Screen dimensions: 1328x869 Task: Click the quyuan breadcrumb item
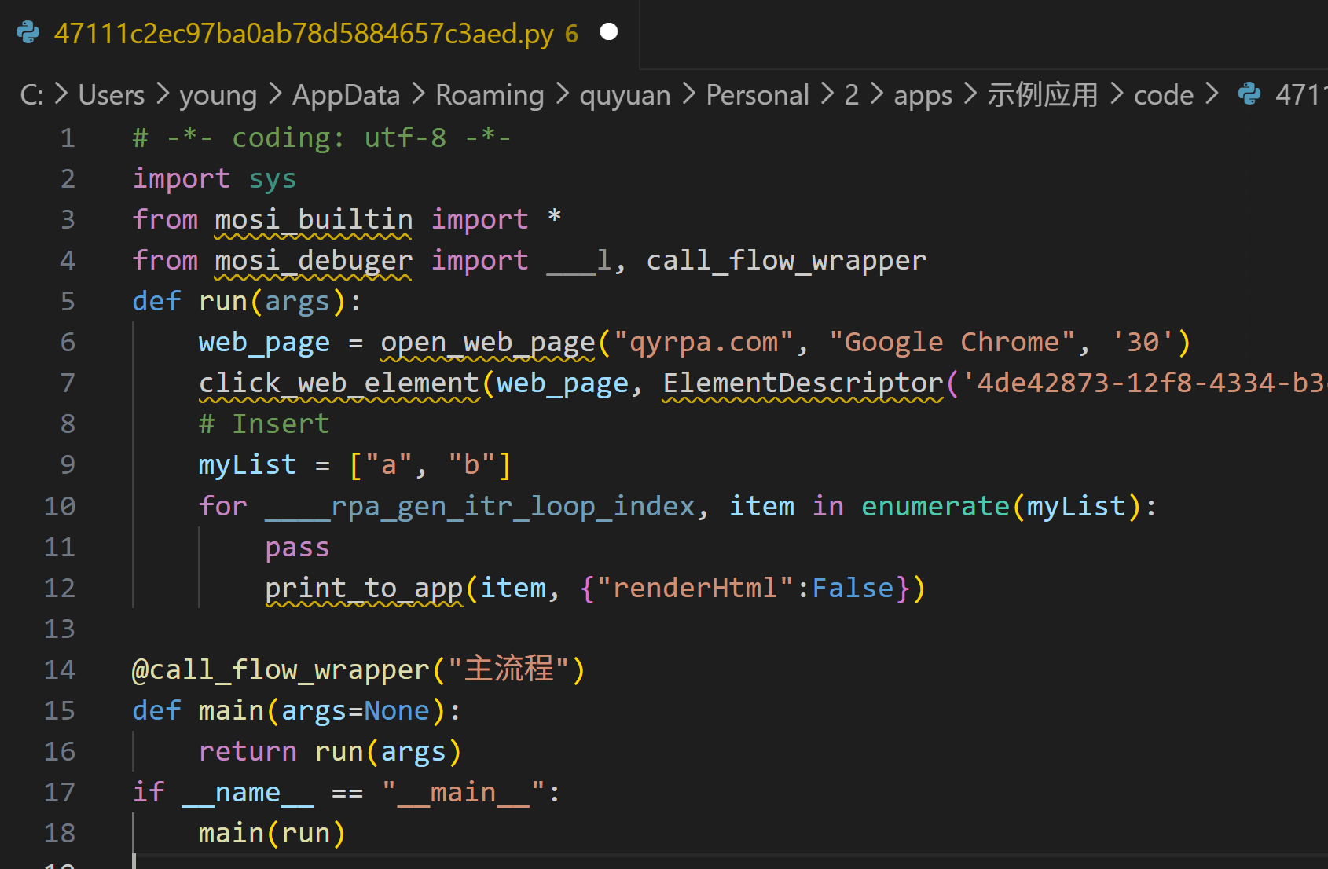click(625, 95)
